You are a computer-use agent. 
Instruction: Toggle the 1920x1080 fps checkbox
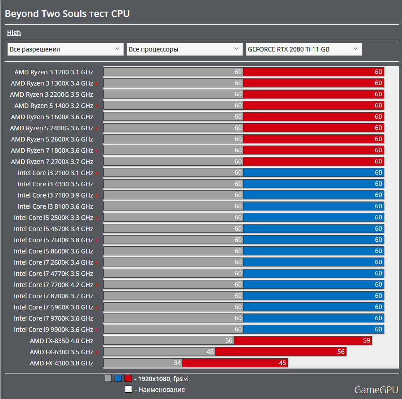pyautogui.click(x=185, y=378)
